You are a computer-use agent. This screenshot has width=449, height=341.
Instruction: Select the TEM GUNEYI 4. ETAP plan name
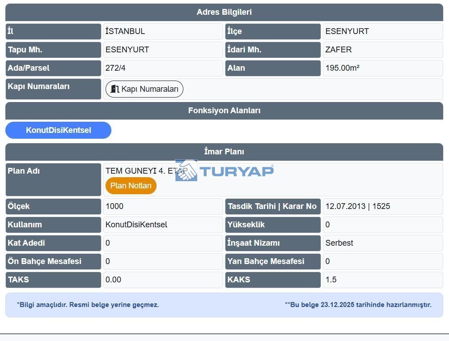(141, 171)
